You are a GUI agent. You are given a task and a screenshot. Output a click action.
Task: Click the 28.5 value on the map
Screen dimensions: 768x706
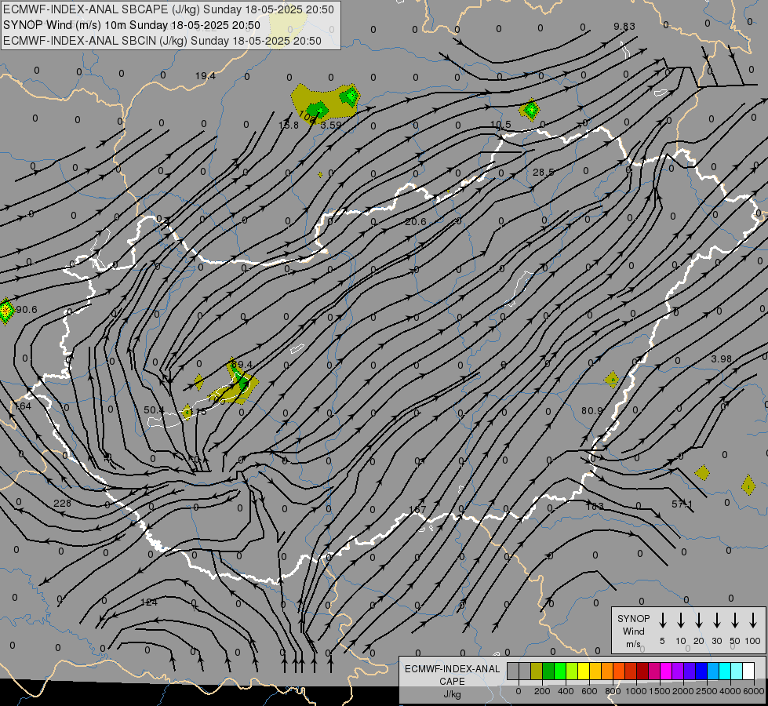click(x=543, y=173)
